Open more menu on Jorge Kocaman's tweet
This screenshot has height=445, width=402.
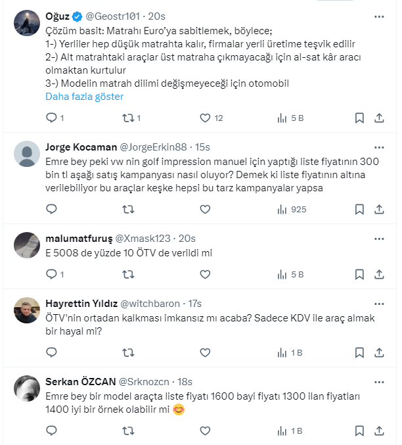tap(379, 147)
